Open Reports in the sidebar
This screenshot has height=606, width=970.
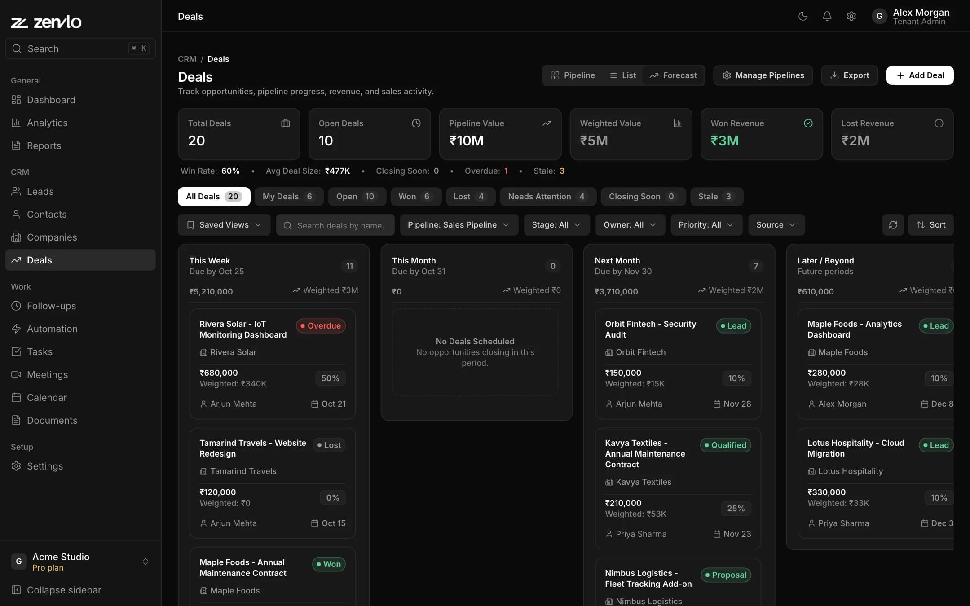(80, 145)
